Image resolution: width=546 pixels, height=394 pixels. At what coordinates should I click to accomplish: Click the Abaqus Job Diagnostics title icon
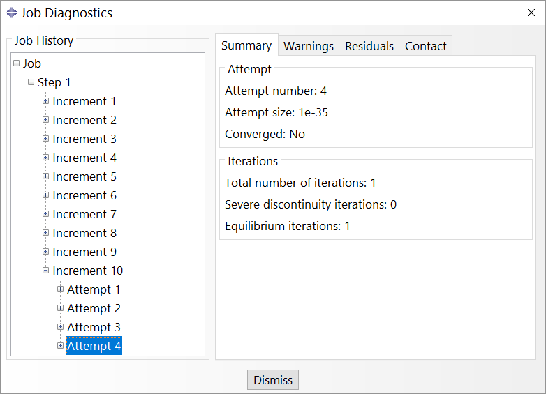pos(11,13)
